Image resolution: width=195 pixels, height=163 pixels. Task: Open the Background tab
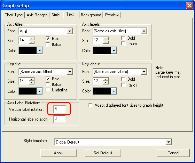[x=91, y=15]
